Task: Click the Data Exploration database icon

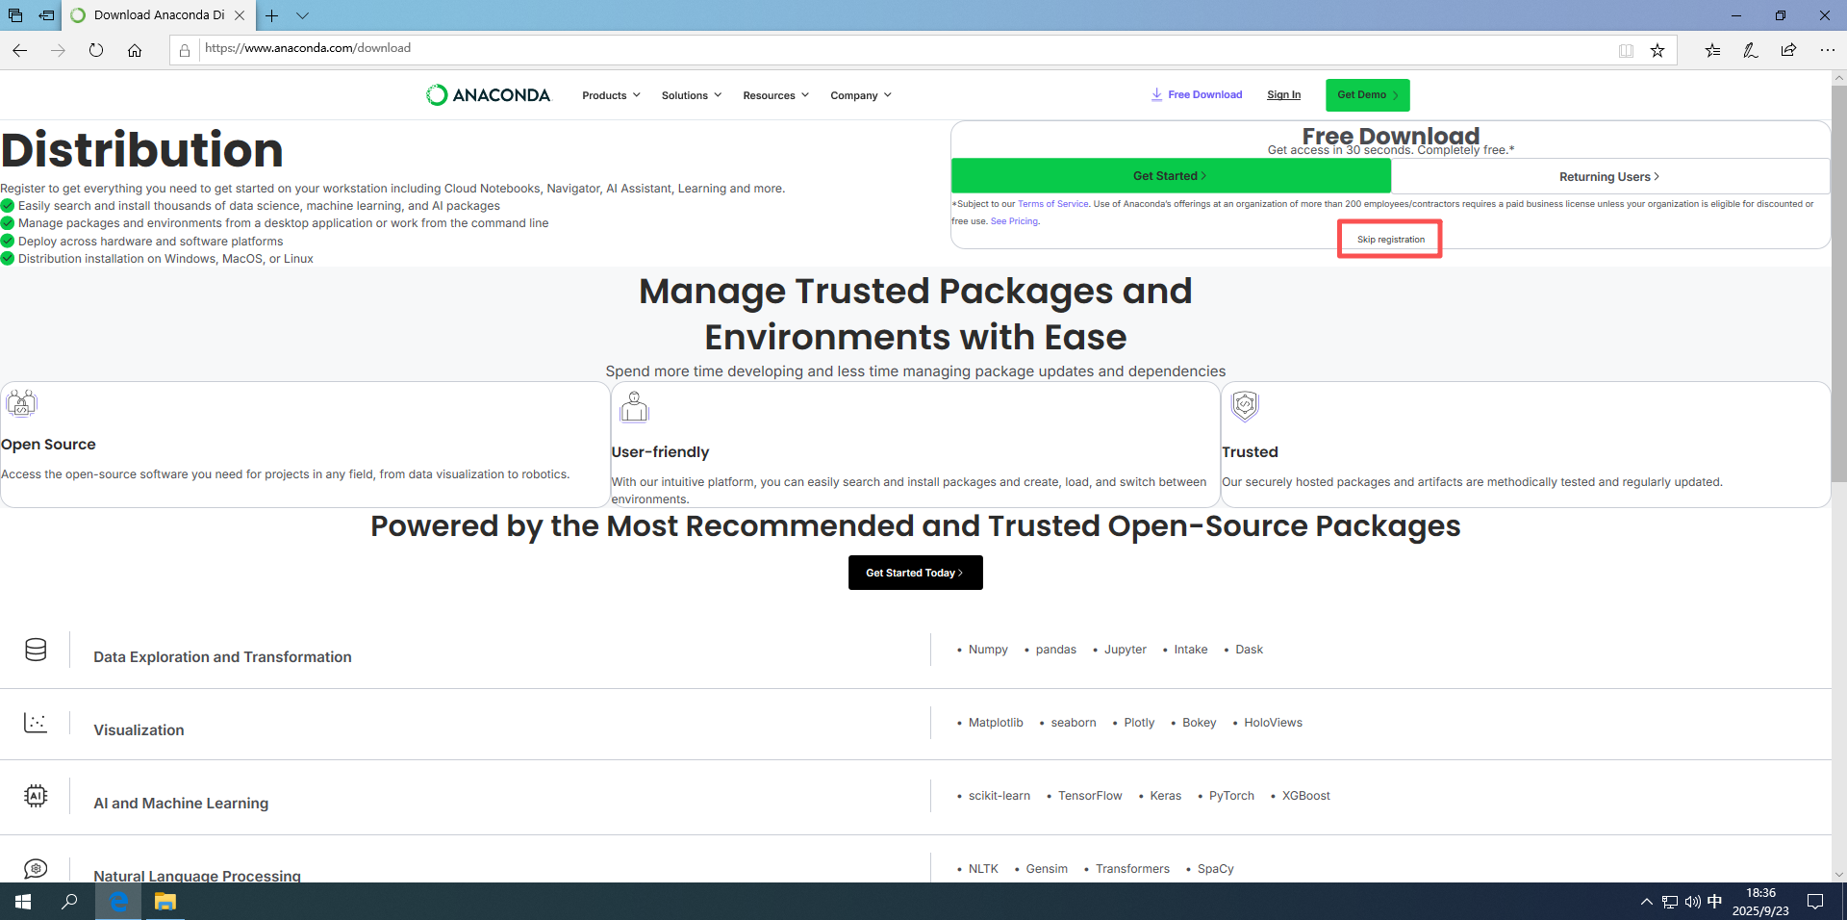Action: [36, 650]
